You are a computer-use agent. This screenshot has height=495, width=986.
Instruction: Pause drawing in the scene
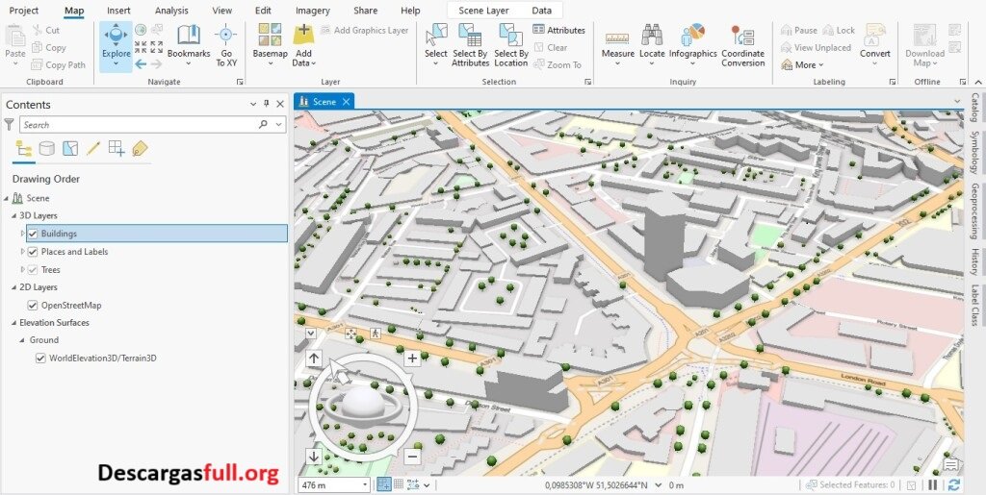(932, 485)
